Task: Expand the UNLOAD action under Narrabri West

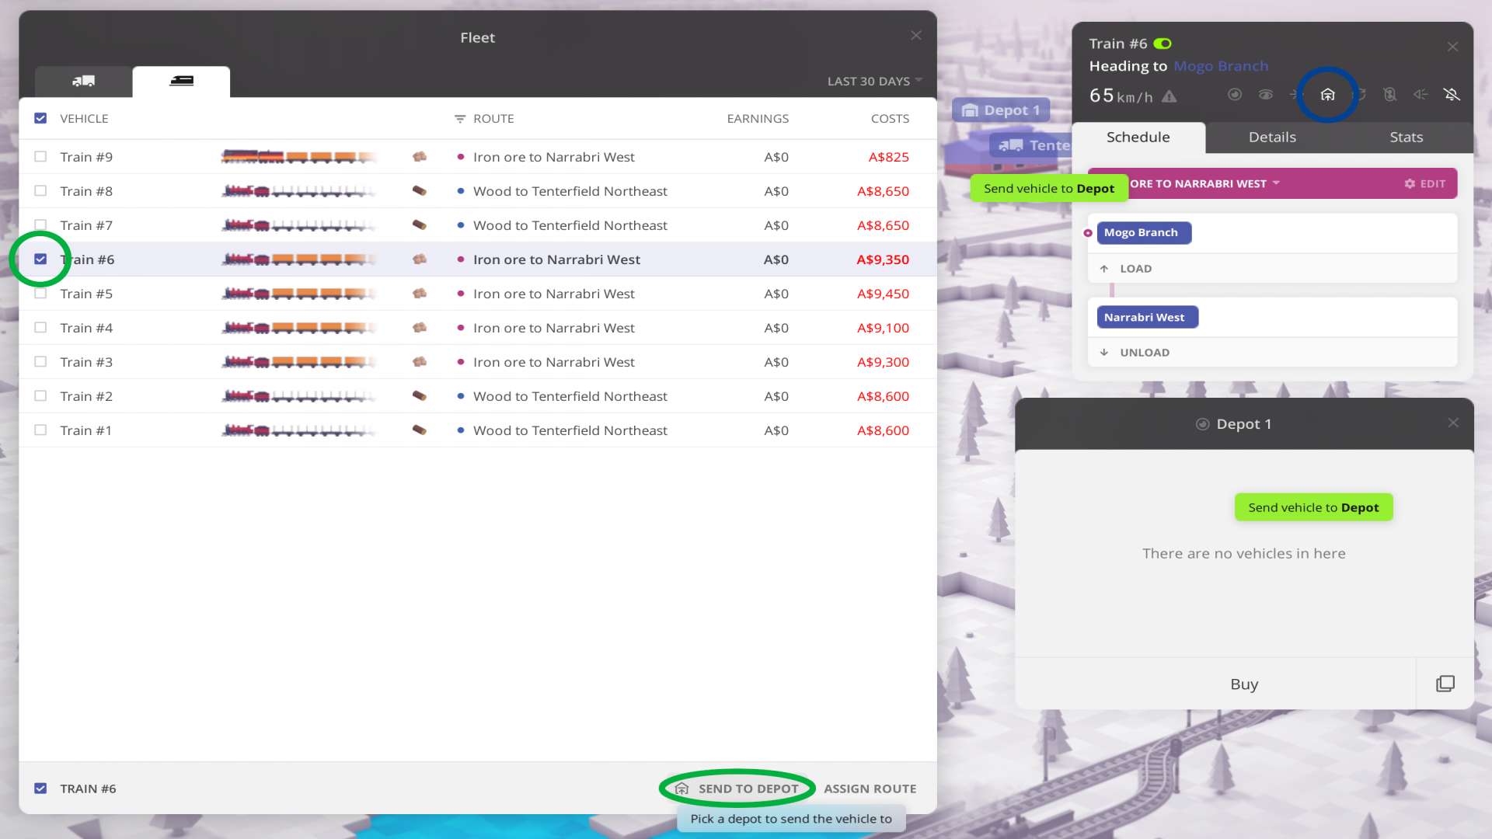Action: (x=1272, y=353)
